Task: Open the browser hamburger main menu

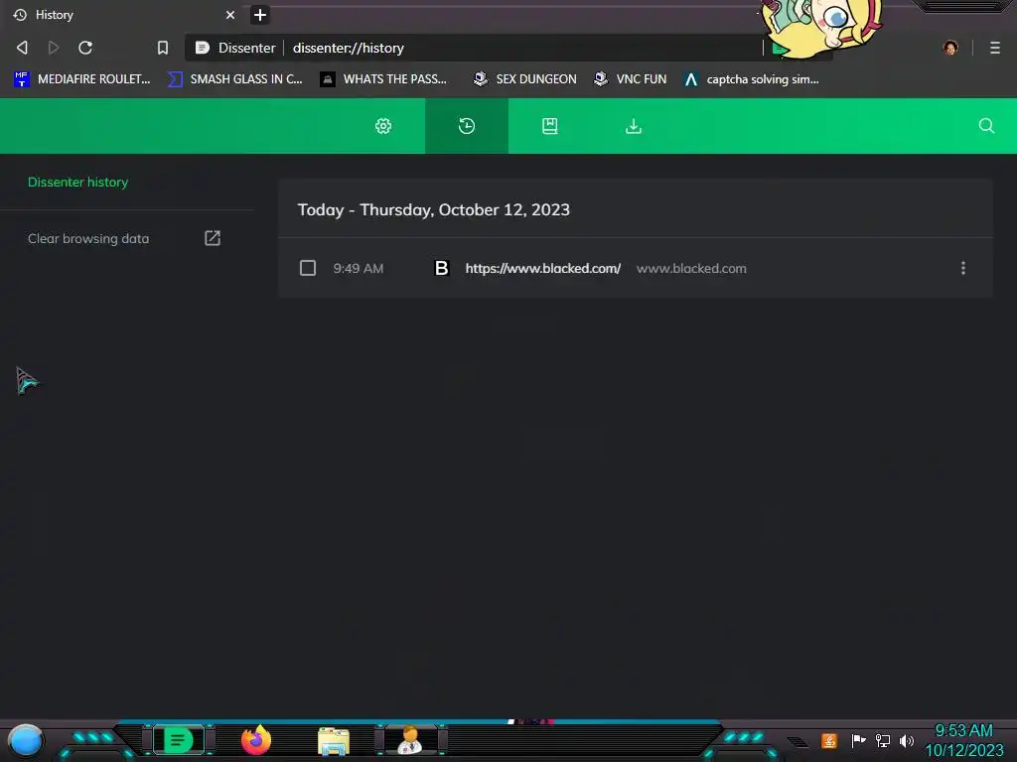Action: tap(995, 48)
